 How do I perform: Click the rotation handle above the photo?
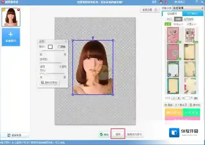point(93,37)
